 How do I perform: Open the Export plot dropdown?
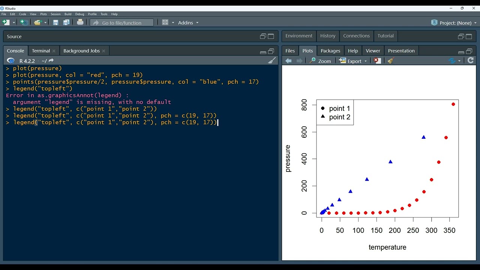point(352,61)
